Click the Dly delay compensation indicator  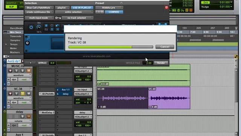(182, 10)
